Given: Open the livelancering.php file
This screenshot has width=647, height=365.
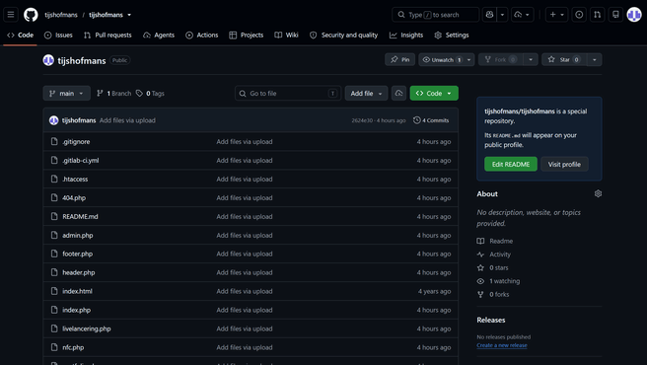Looking at the screenshot, I should pos(87,328).
